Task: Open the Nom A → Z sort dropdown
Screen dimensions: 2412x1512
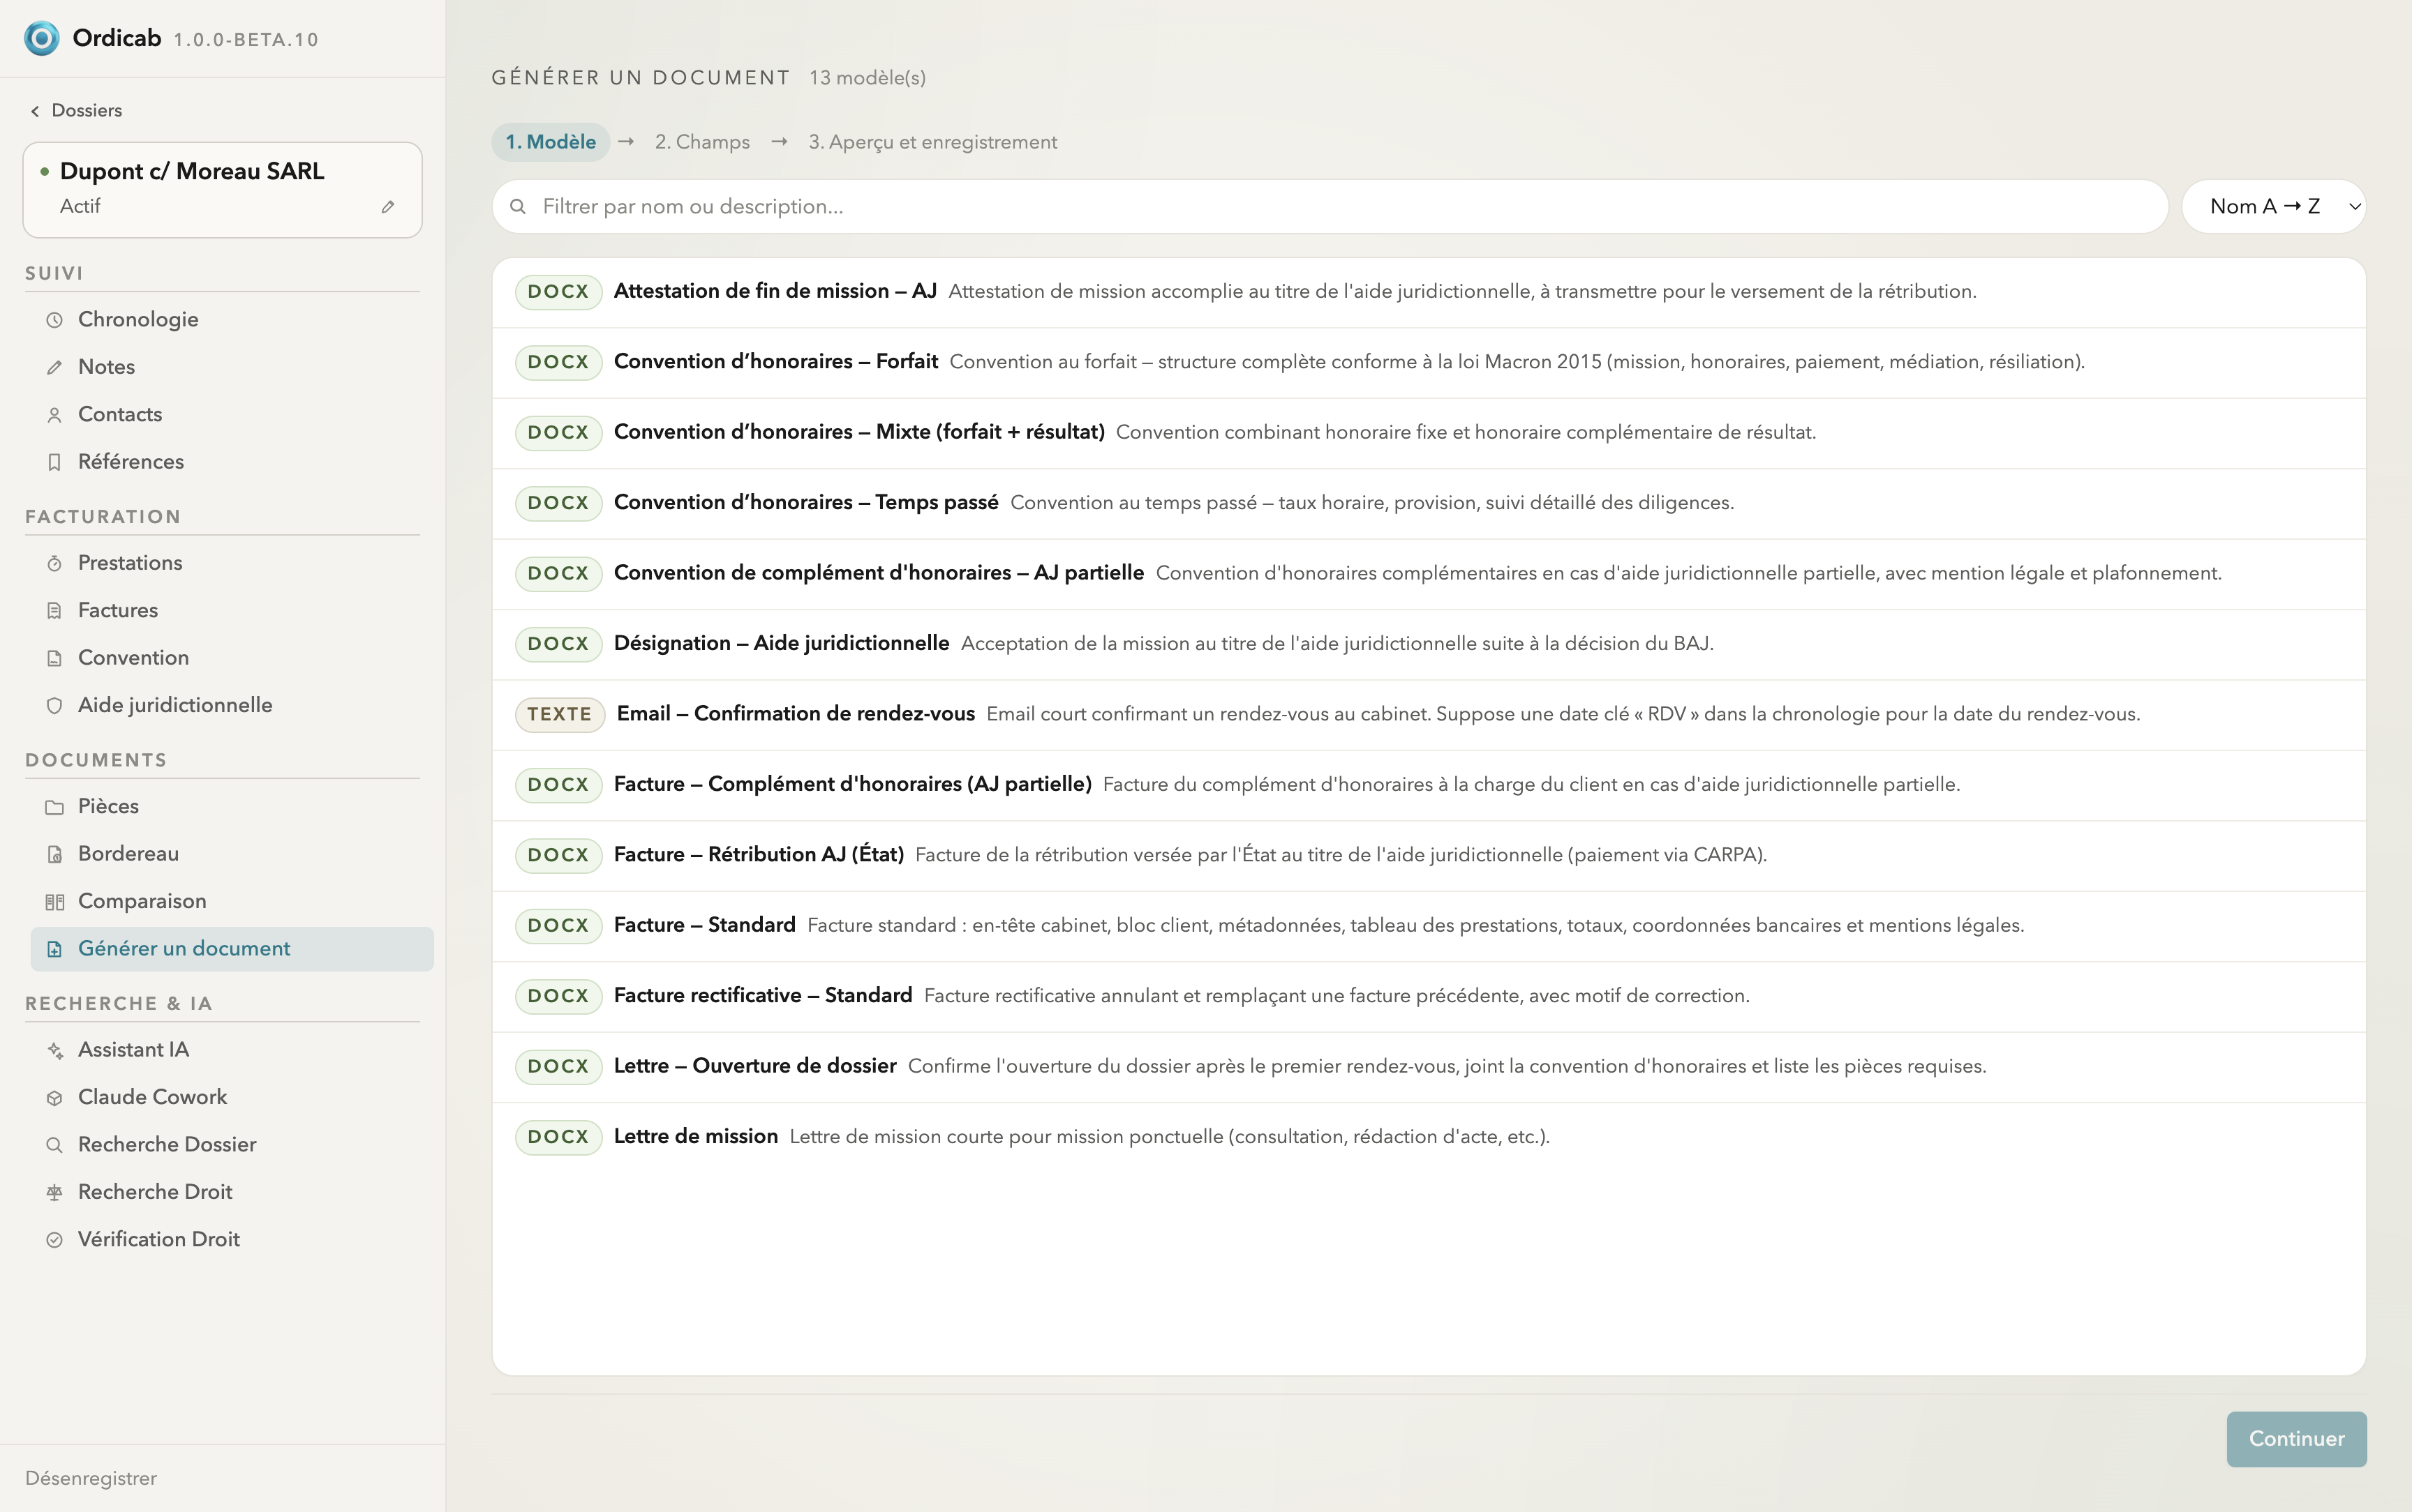Action: click(2273, 207)
